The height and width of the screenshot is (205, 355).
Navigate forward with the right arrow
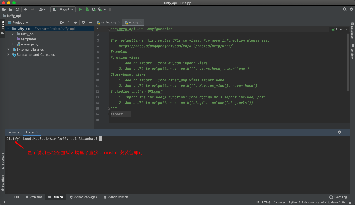33,9
